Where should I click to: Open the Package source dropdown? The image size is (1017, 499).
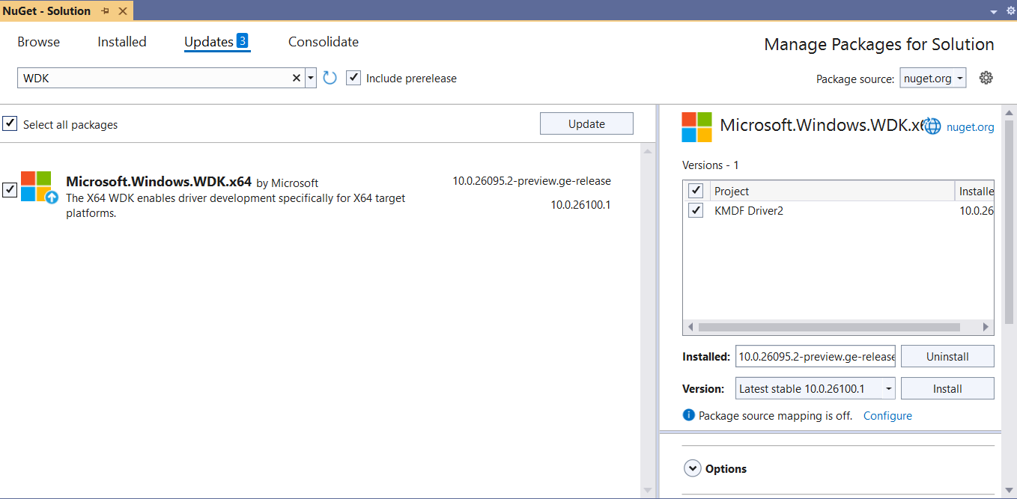click(933, 78)
